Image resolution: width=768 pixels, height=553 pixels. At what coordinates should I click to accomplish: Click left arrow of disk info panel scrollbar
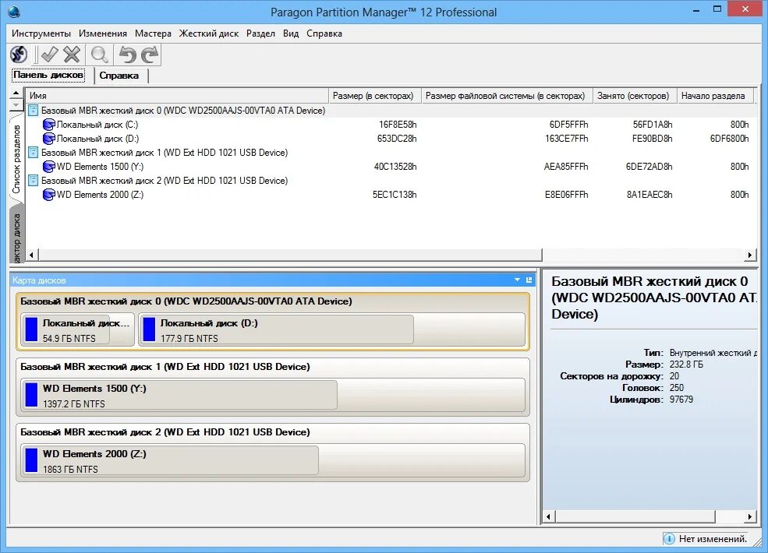(x=549, y=517)
